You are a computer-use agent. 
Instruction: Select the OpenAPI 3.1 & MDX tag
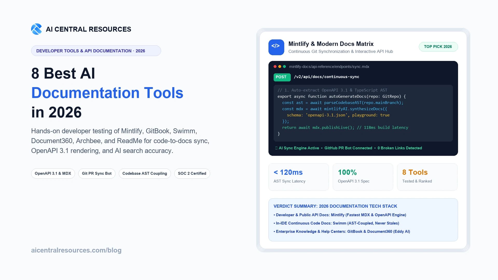pyautogui.click(x=53, y=173)
